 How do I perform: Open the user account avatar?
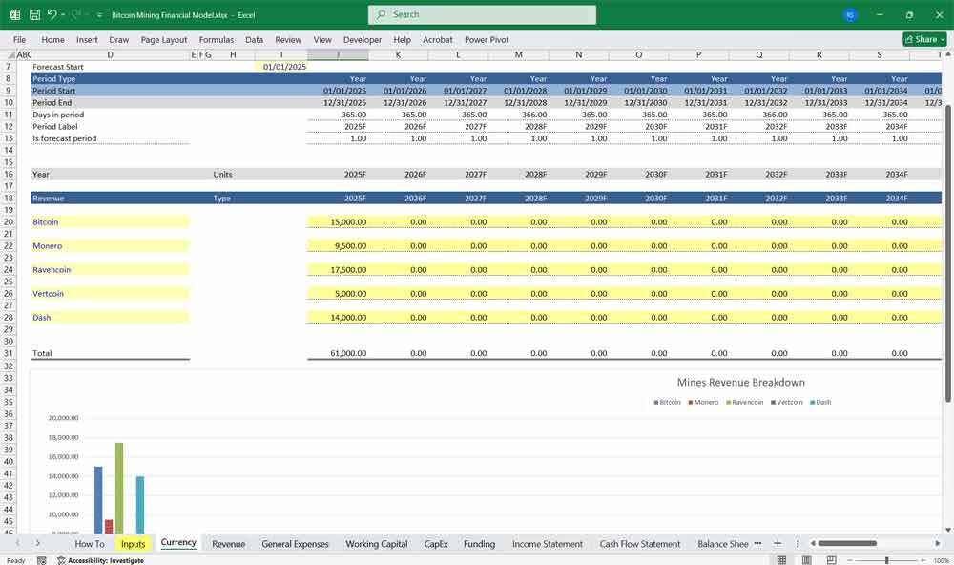(850, 15)
